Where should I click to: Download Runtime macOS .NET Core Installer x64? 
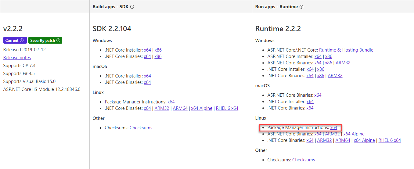(x=310, y=102)
